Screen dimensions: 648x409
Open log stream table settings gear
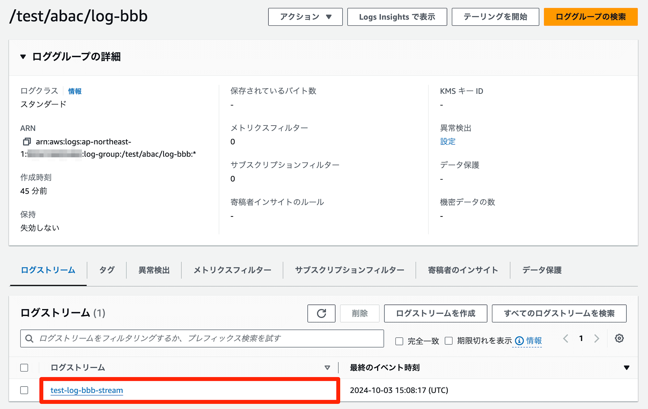[x=619, y=338]
